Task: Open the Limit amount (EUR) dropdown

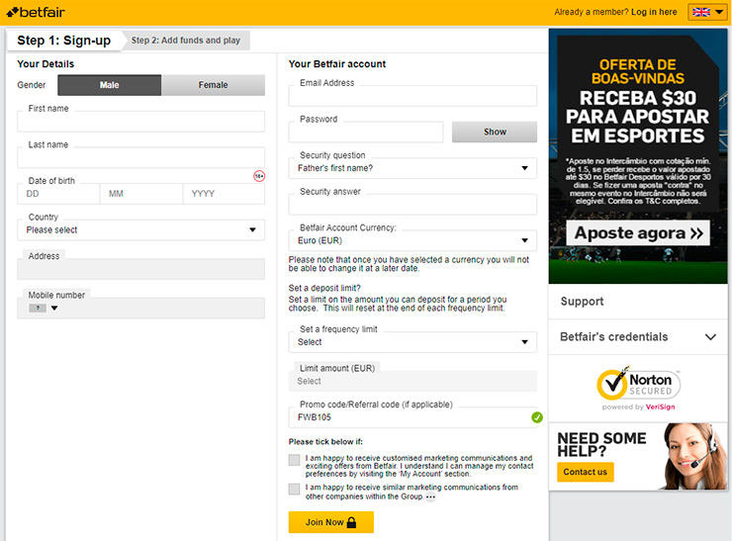Action: 412,382
